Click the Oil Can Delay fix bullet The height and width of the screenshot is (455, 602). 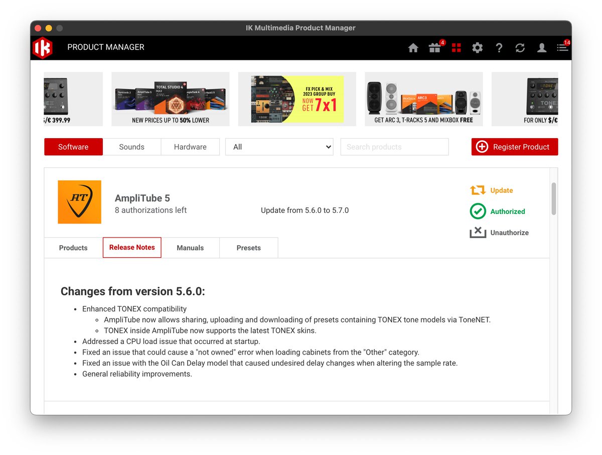[270, 363]
